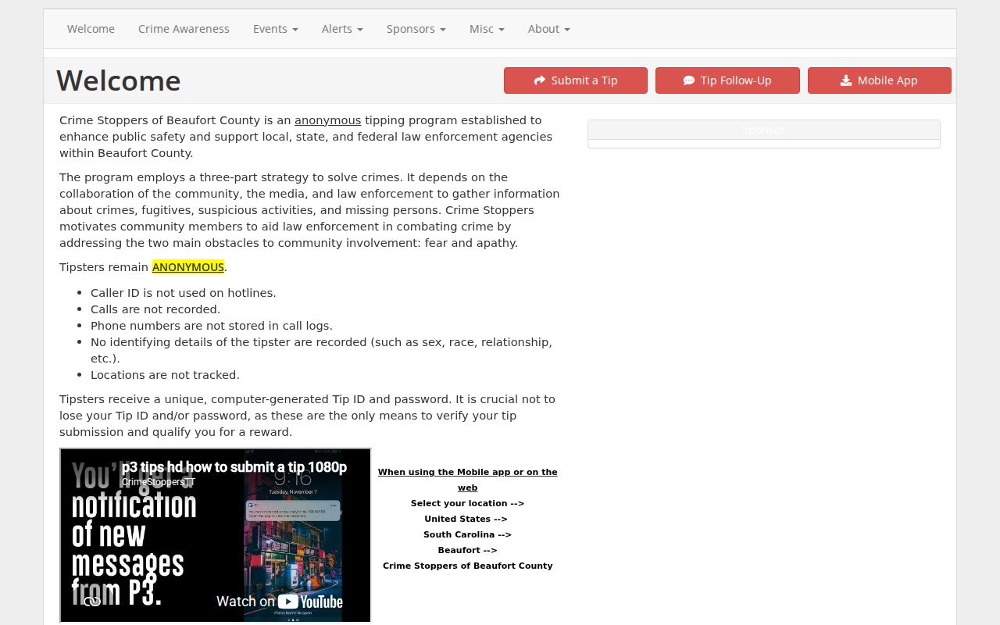
Task: Expand the Events dropdown menu
Action: tap(275, 29)
